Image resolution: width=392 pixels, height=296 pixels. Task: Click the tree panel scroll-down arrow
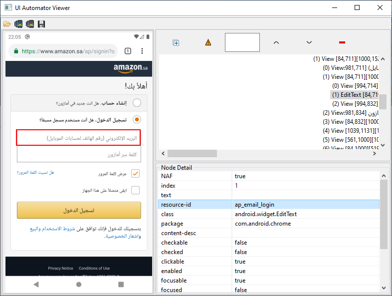click(x=383, y=145)
